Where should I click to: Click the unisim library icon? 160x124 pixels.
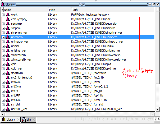pyautogui.click(x=8, y=46)
